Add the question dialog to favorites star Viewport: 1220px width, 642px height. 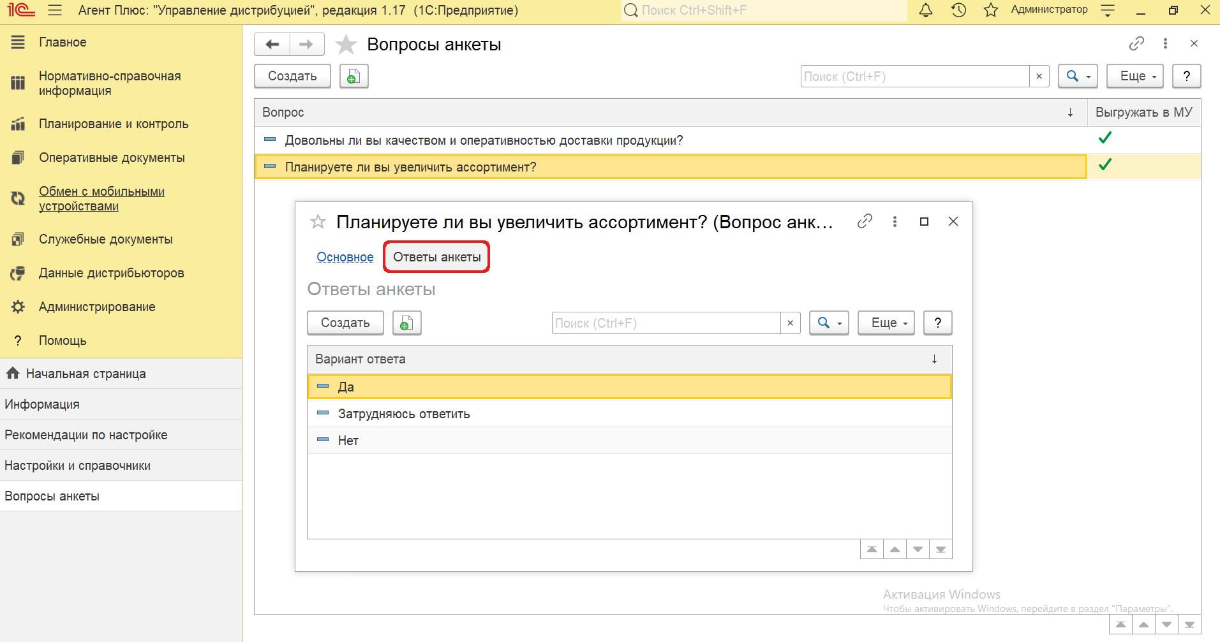coord(318,222)
